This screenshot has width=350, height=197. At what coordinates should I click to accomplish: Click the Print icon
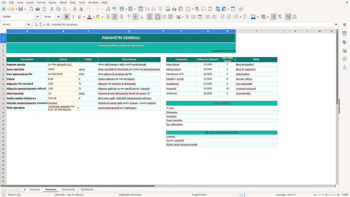[38, 9]
